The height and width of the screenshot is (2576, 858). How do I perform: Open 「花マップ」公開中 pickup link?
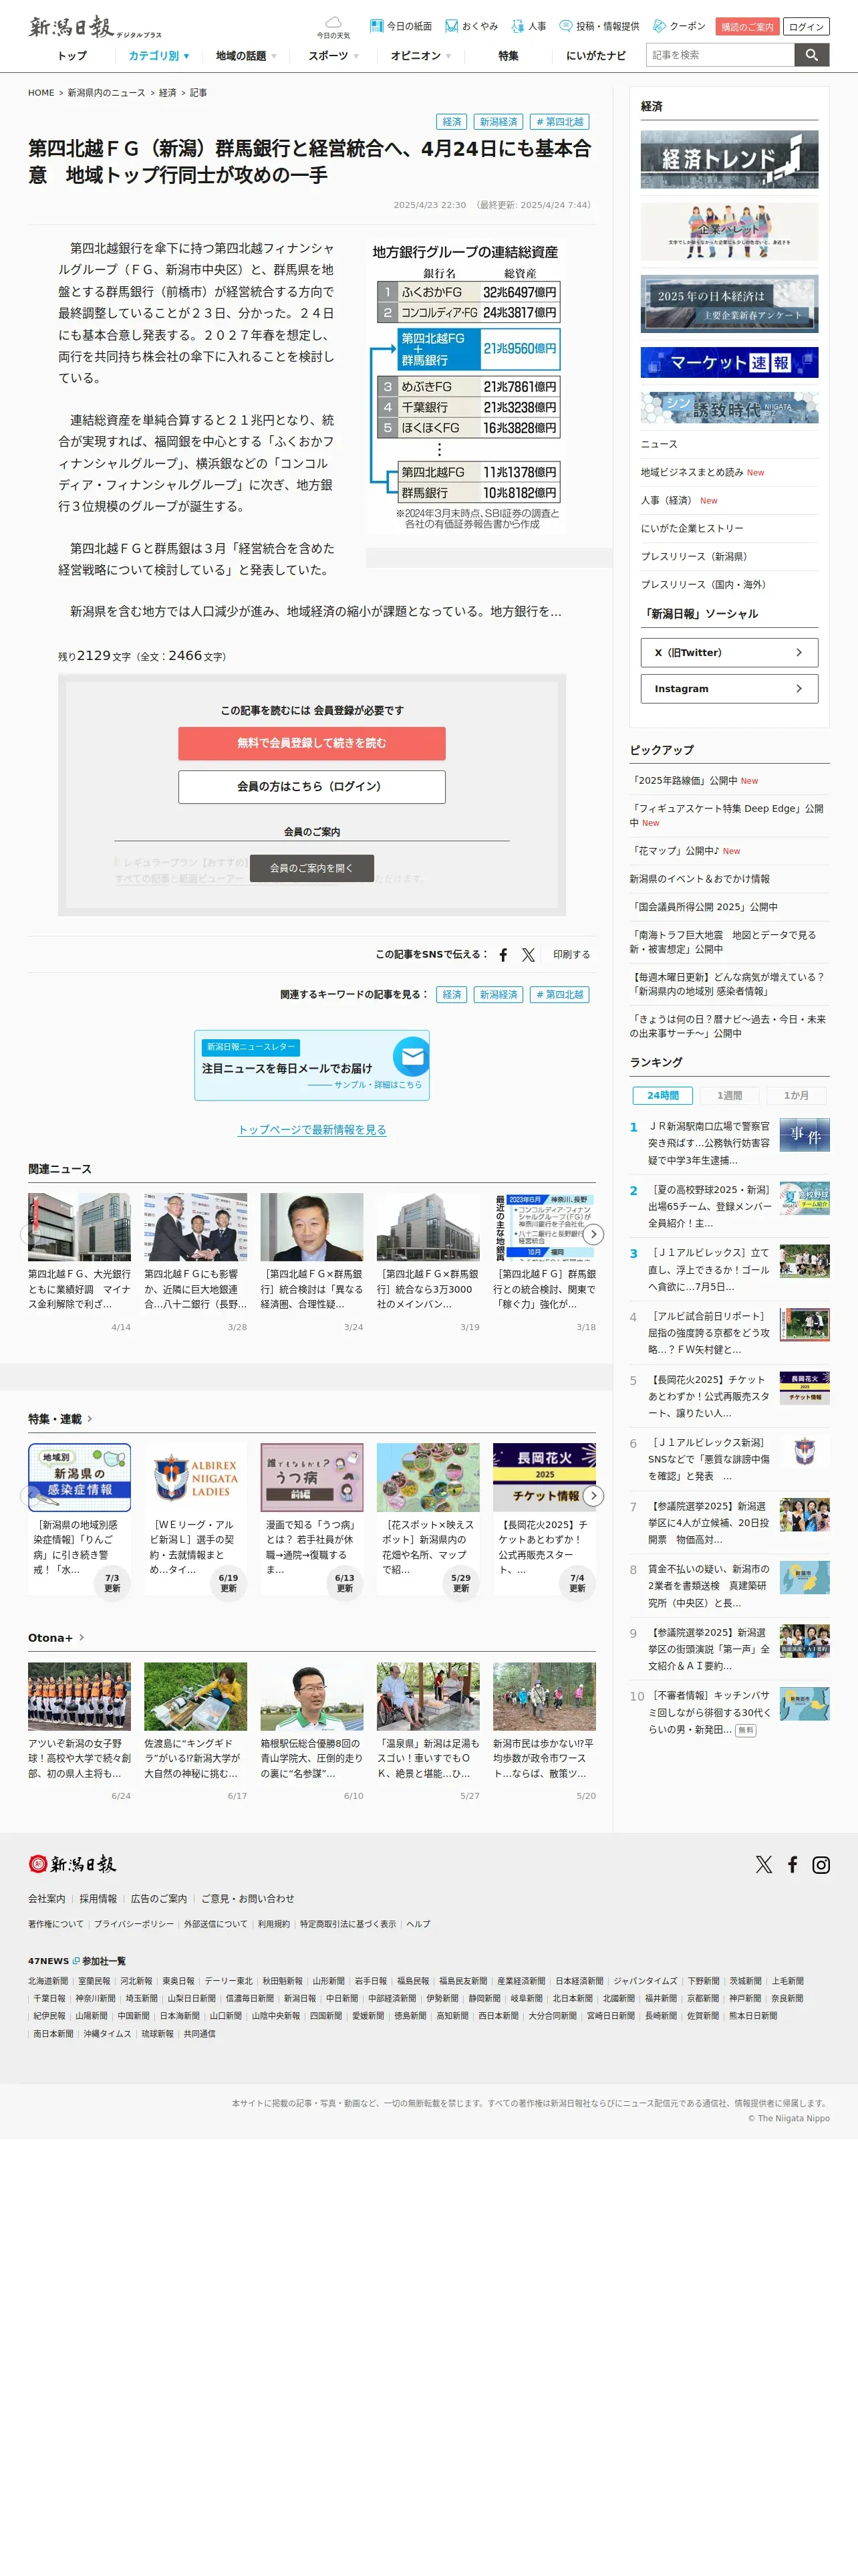pyautogui.click(x=675, y=851)
